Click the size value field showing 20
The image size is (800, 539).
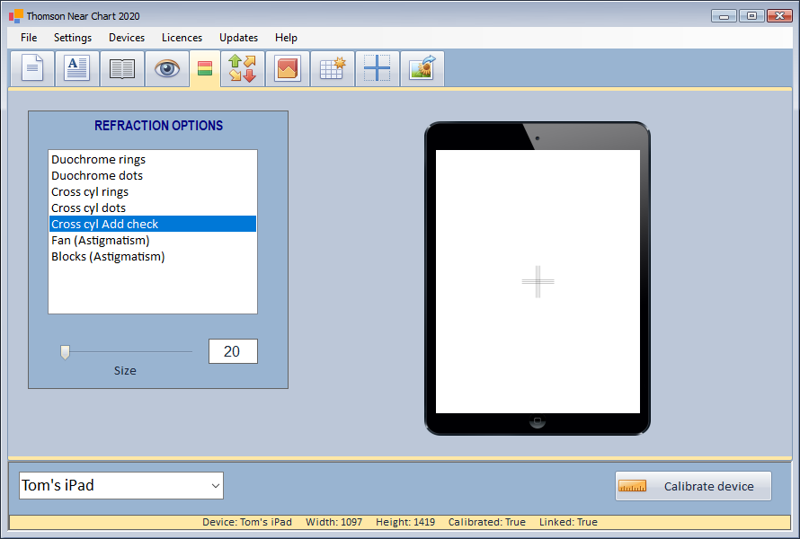(233, 351)
